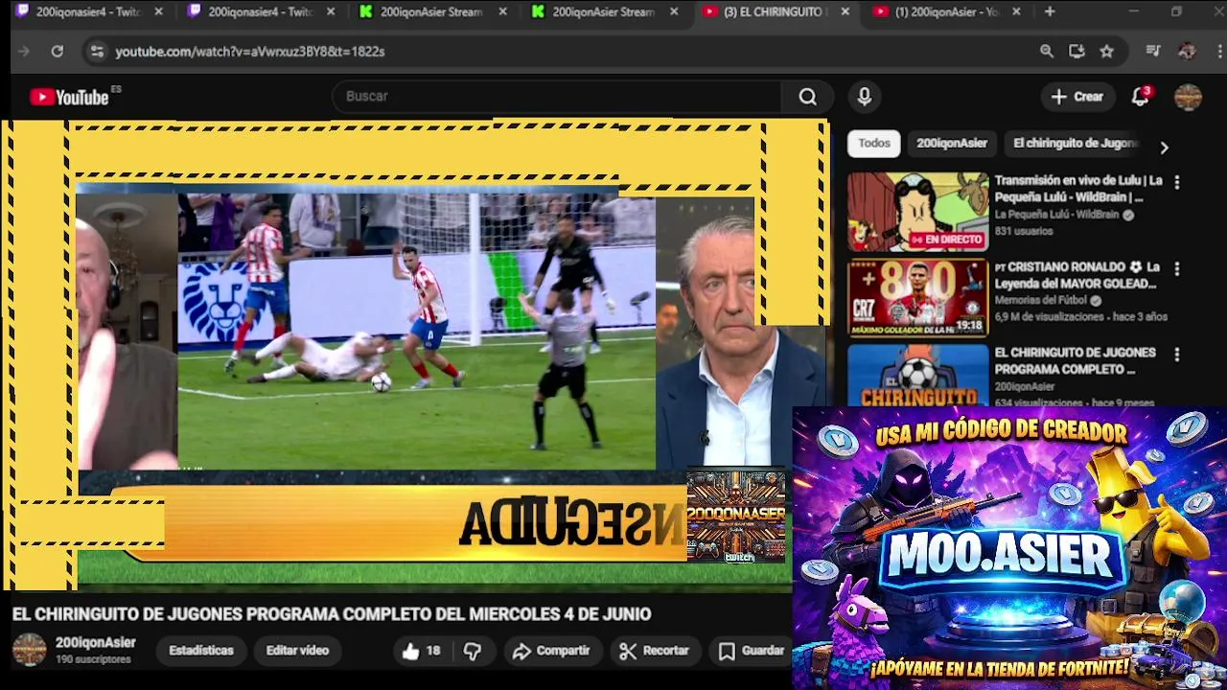Close the (1) 200iqonAsier YouTube tab
The height and width of the screenshot is (690, 1227).
pyautogui.click(x=1016, y=11)
